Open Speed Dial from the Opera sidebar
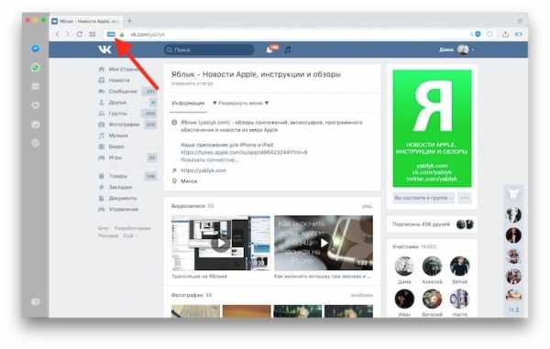The height and width of the screenshot is (349, 550). [36, 86]
